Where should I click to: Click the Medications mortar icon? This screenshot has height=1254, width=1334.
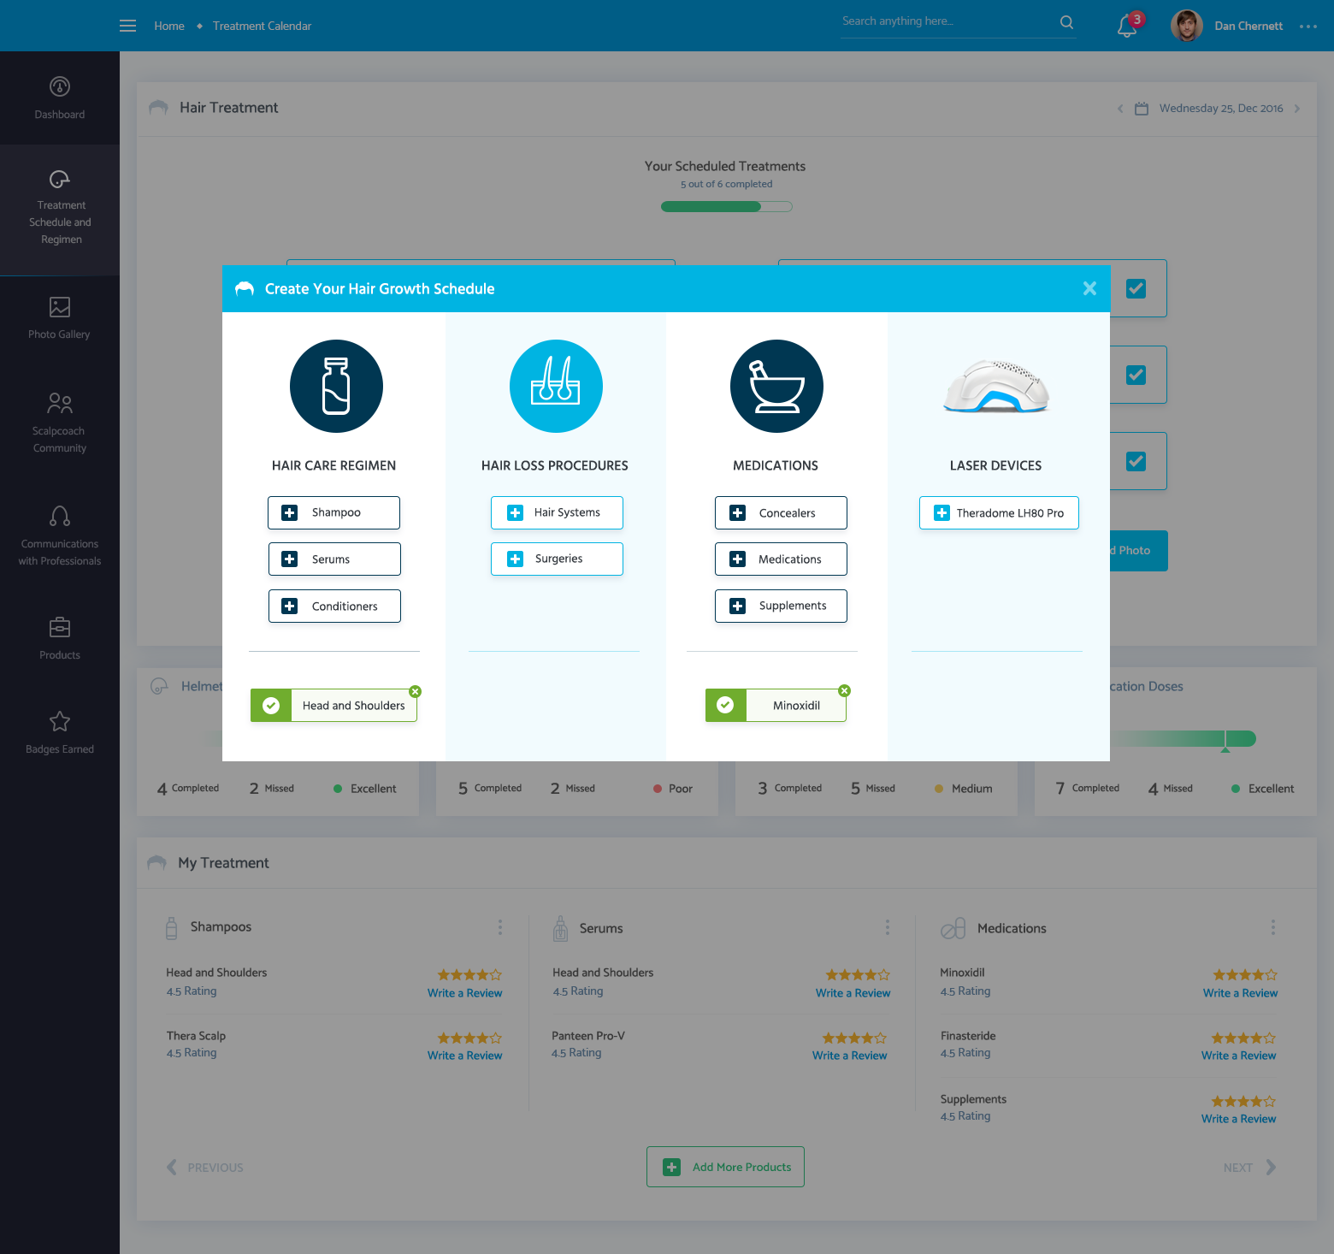776,386
